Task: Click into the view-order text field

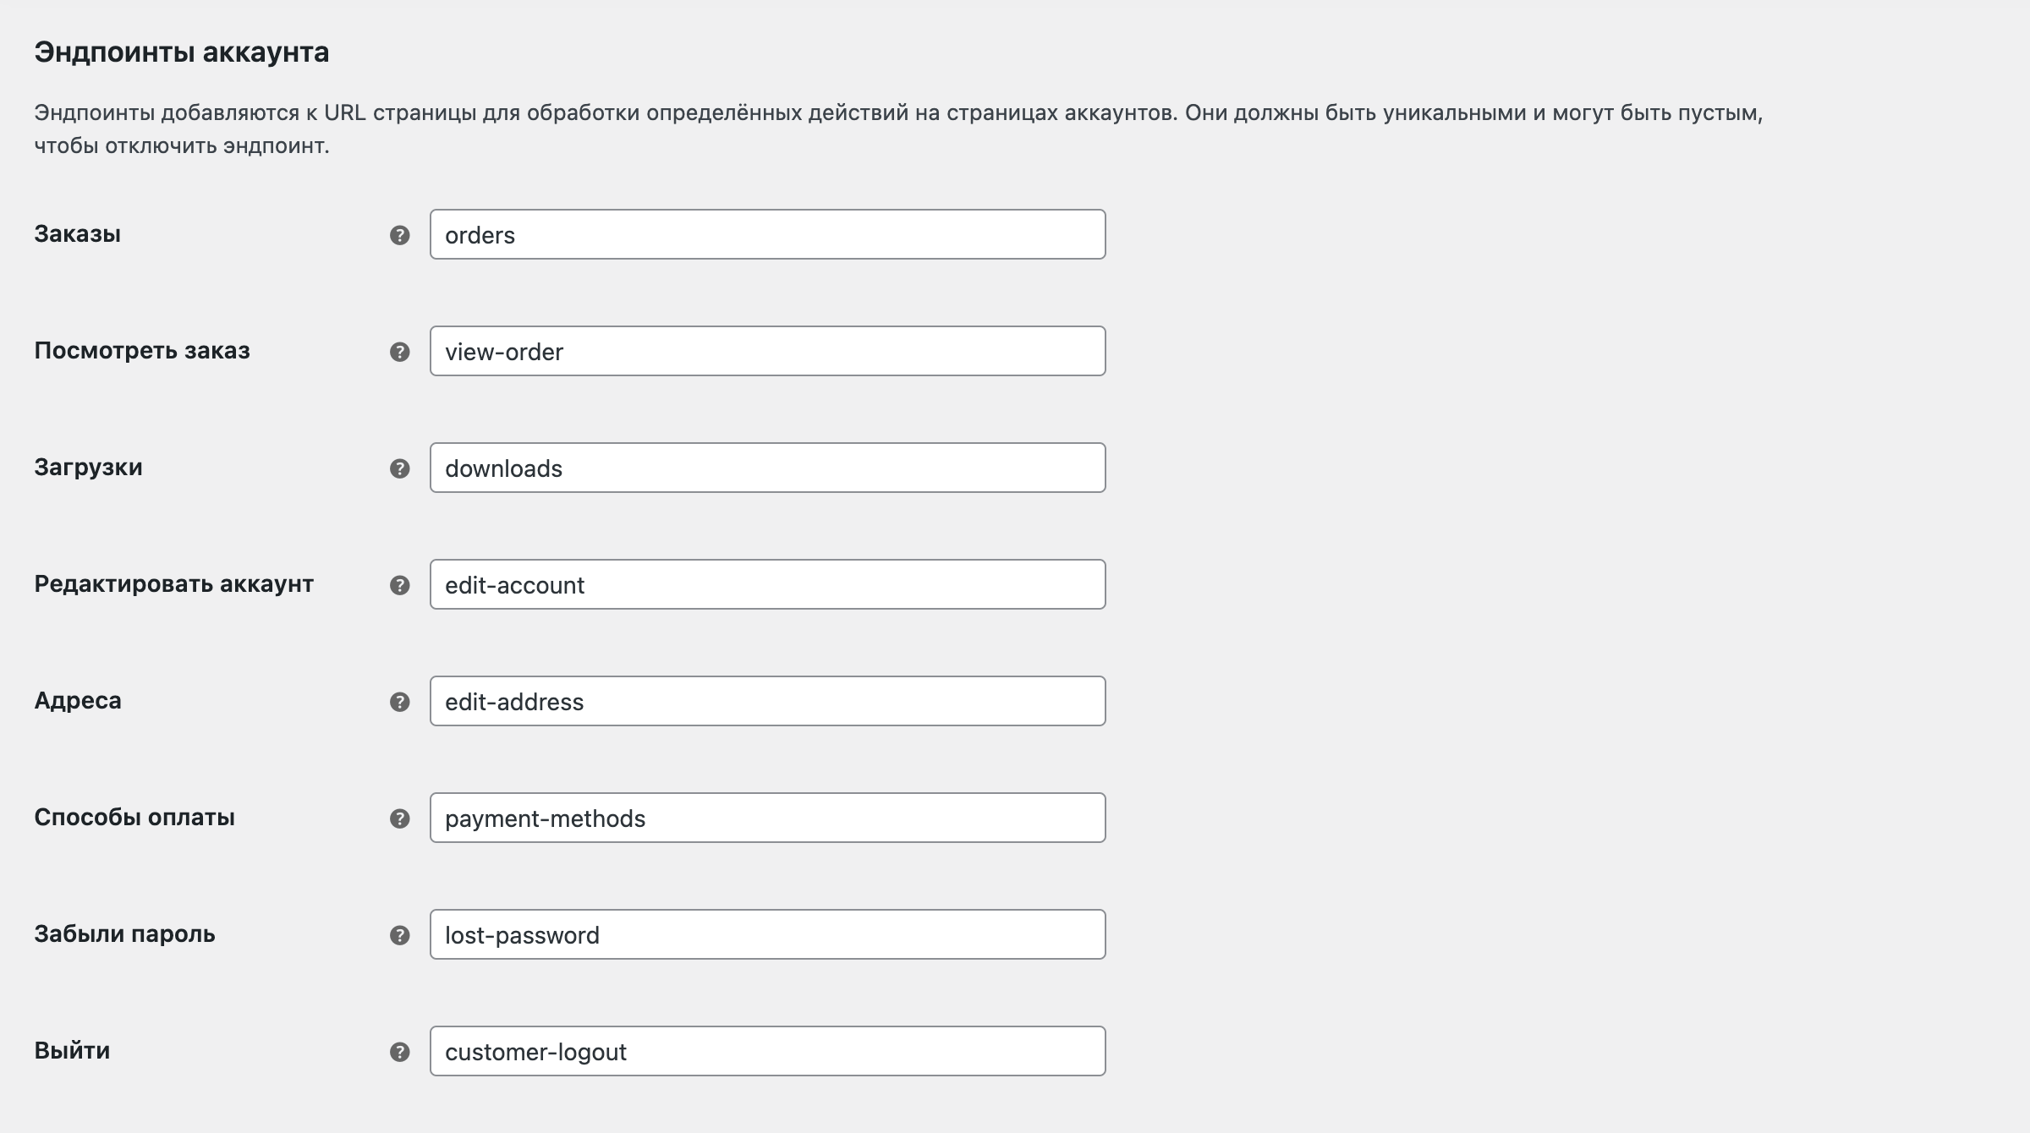Action: click(x=767, y=351)
